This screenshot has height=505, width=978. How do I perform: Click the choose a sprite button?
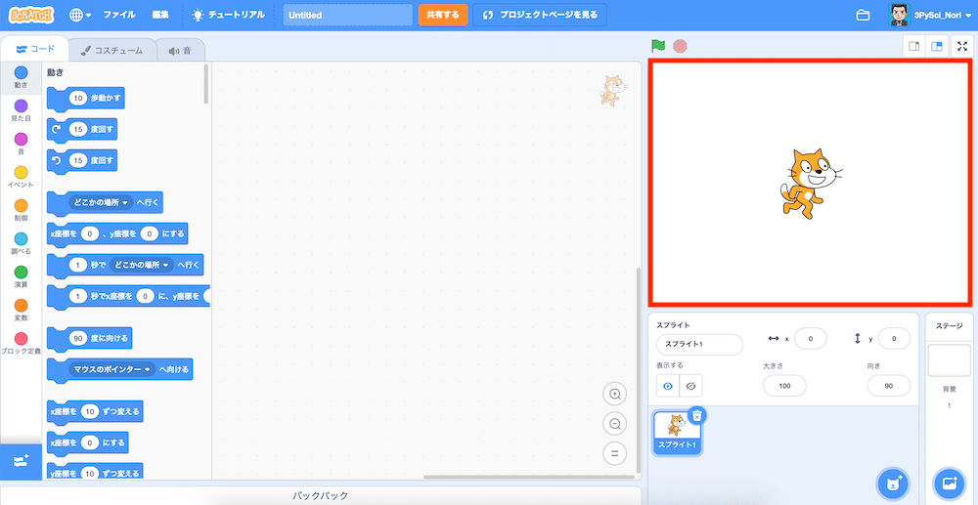coord(893,483)
